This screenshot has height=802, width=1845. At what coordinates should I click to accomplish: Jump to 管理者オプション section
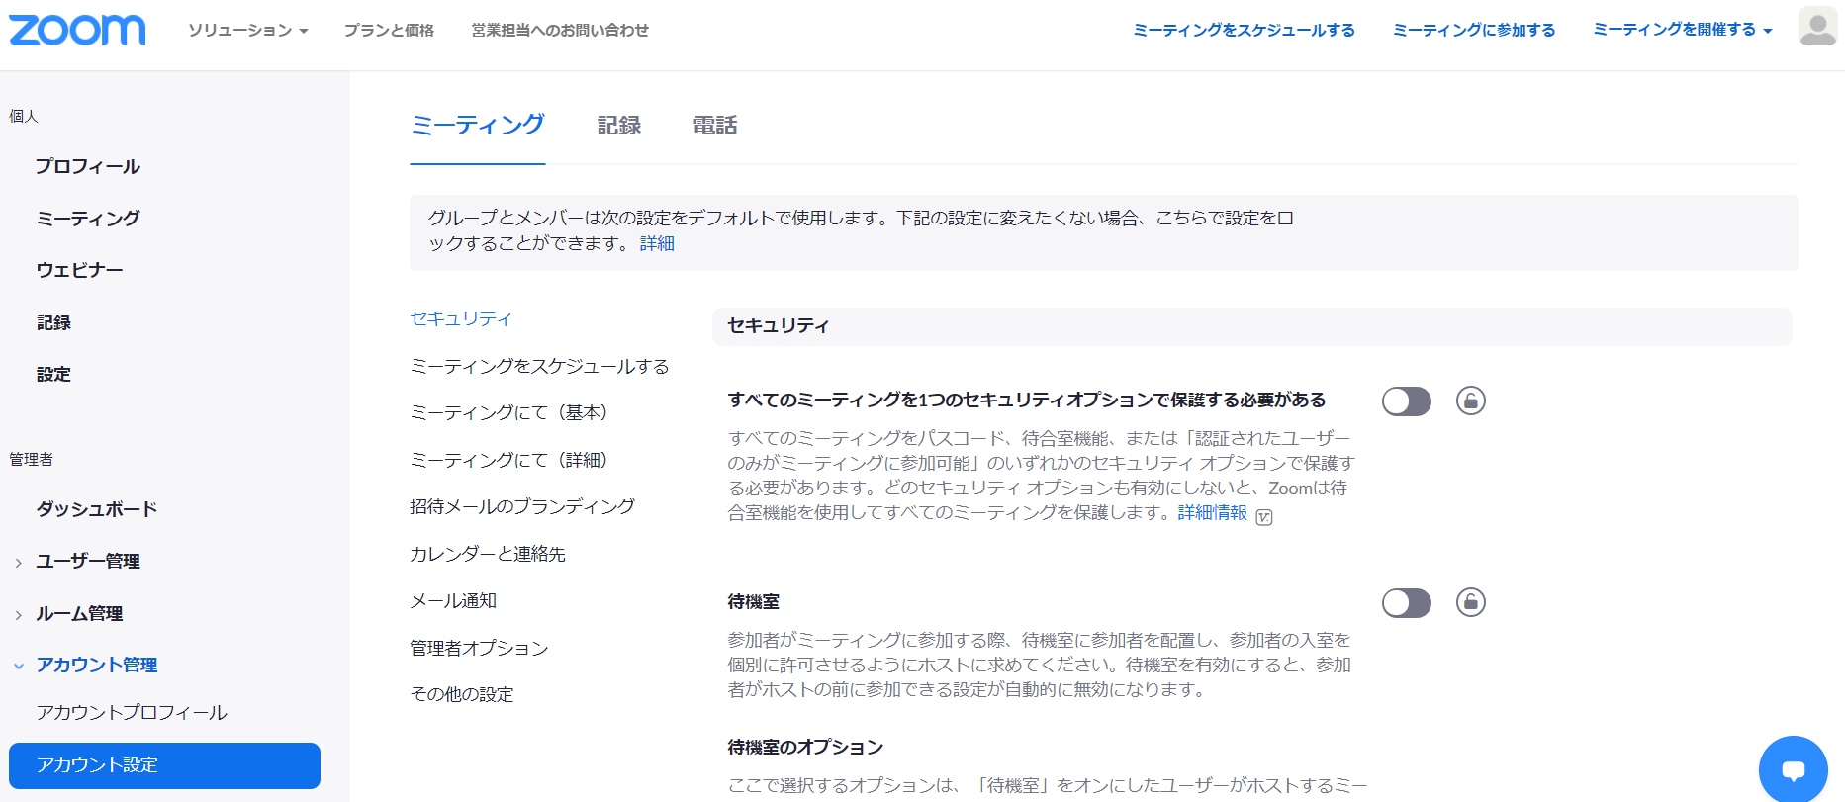[x=479, y=648]
